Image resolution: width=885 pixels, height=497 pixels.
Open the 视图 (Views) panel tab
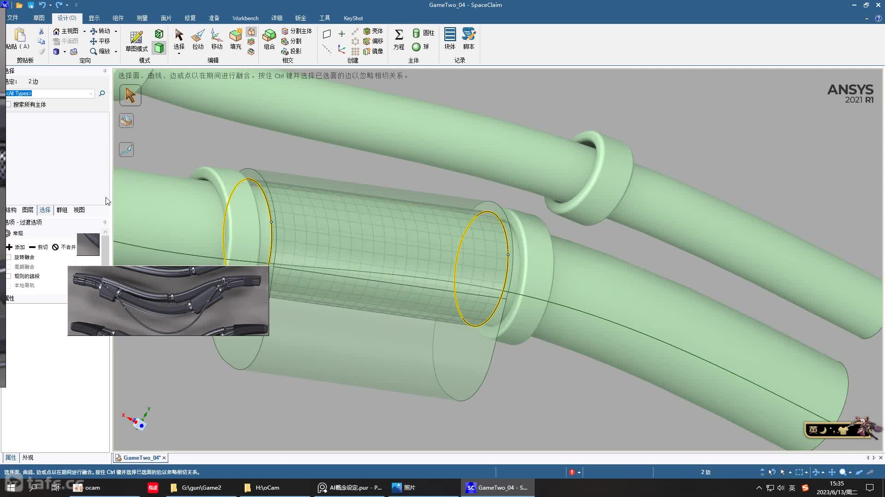pos(79,210)
